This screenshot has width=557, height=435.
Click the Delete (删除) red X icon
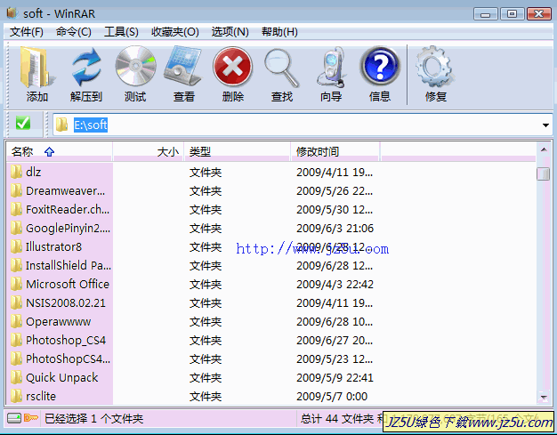point(232,67)
